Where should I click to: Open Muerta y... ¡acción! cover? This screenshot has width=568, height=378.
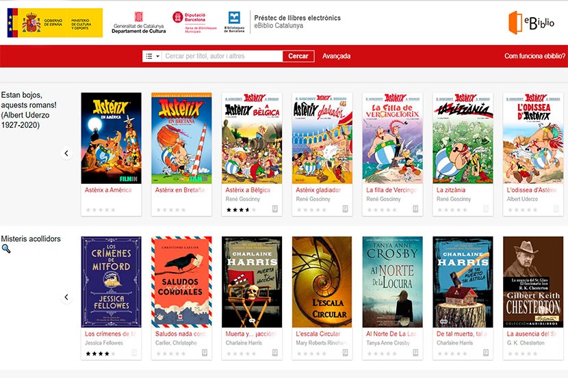[252, 282]
